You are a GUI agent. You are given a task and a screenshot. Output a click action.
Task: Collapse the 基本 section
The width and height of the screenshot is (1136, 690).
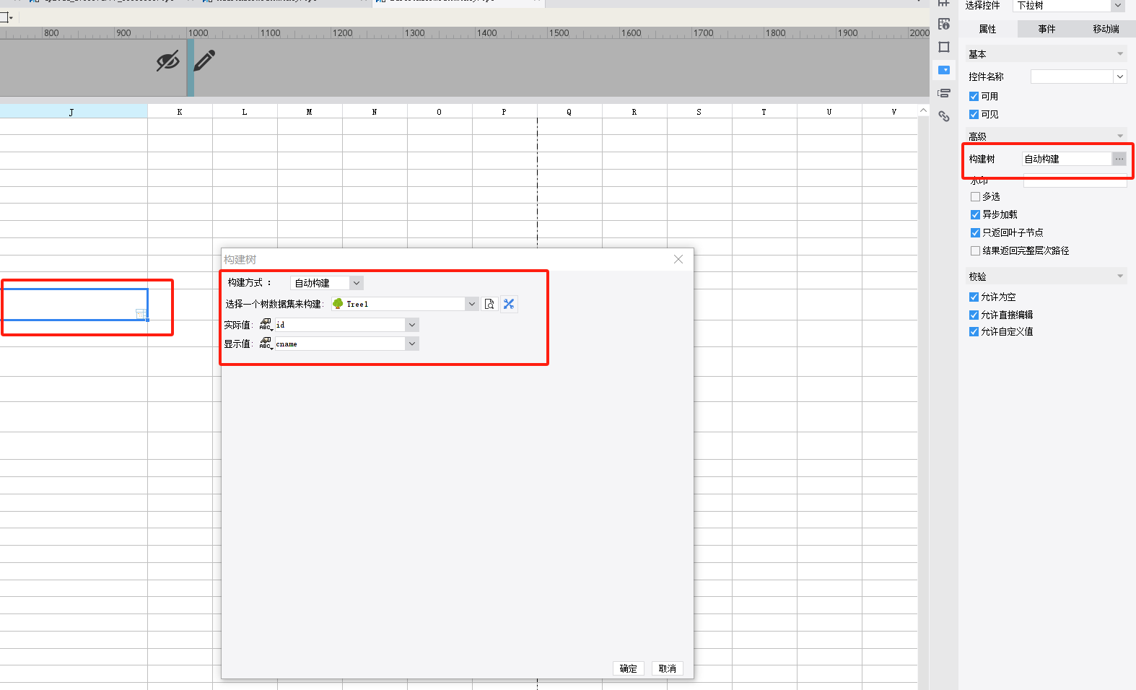click(1120, 54)
